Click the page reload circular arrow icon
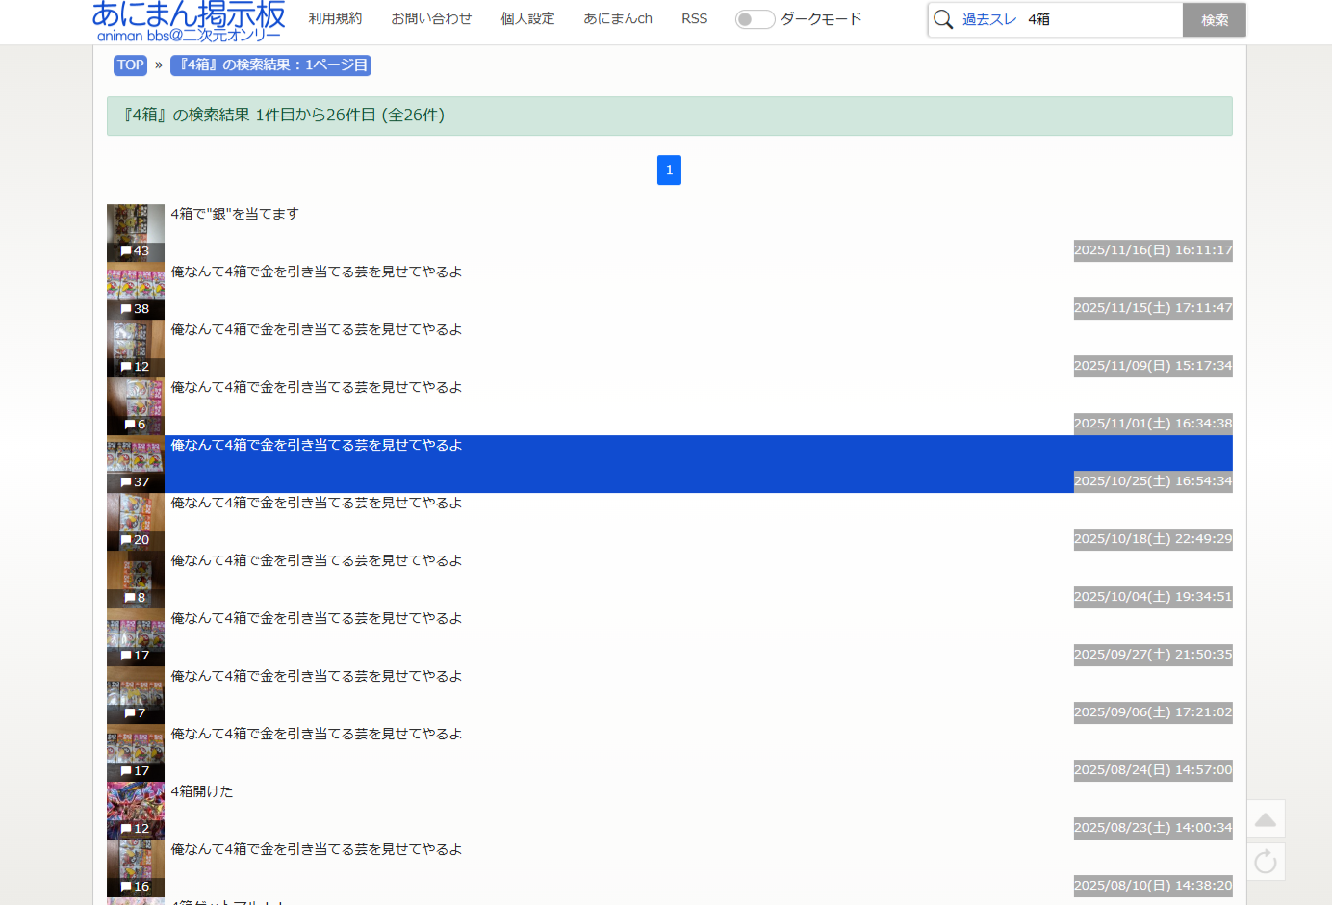Screen dimensions: 1332x905 click(x=1266, y=862)
